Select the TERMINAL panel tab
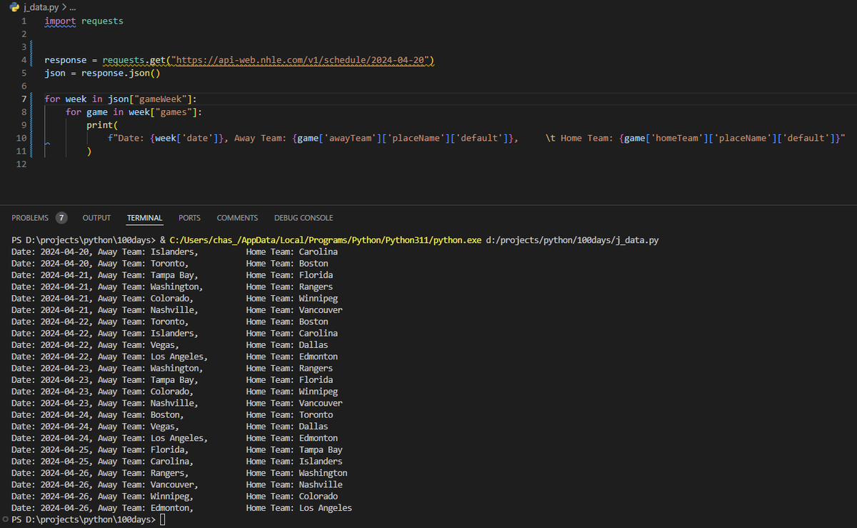Screen dimensions: 857x528 [144, 218]
